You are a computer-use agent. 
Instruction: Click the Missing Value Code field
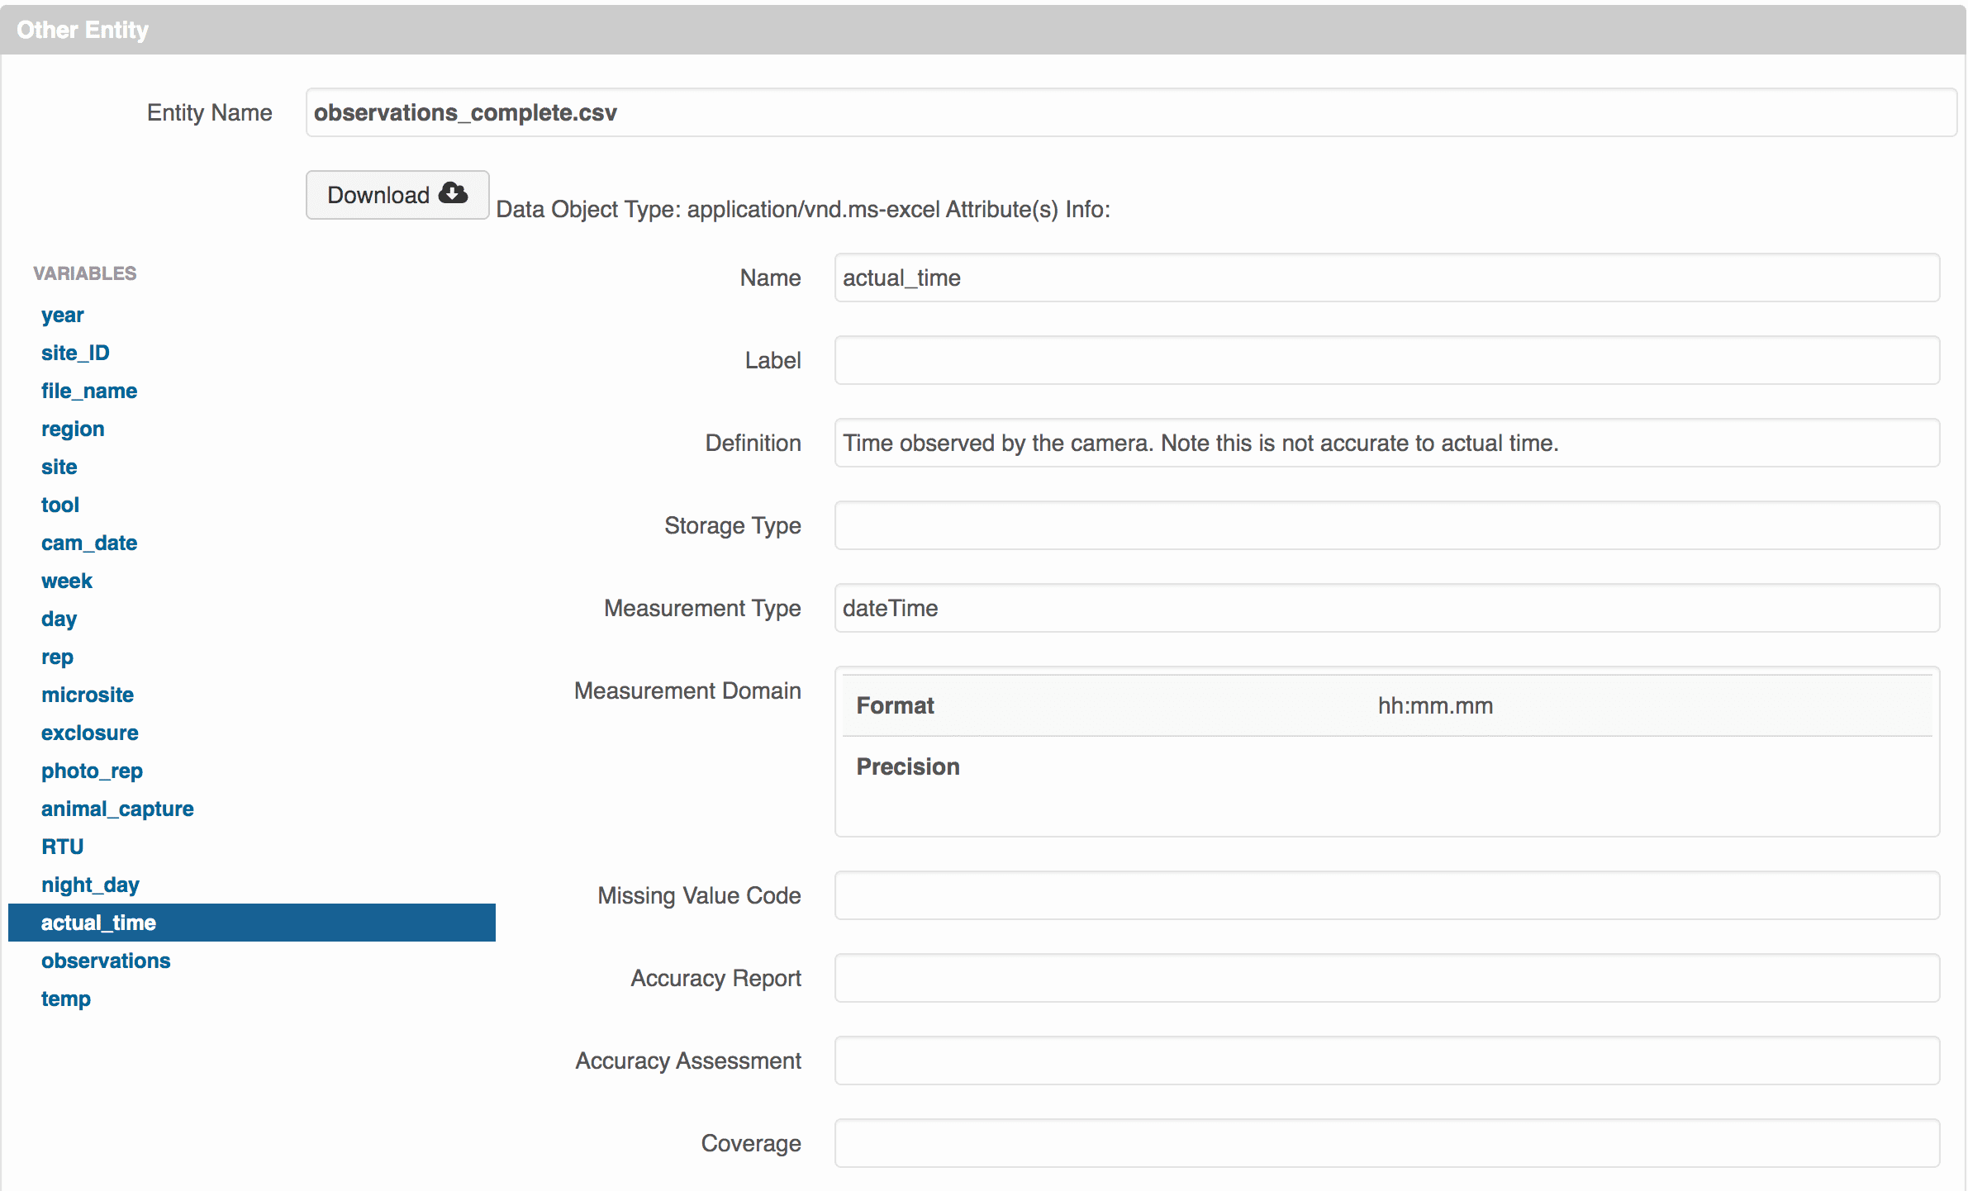[x=1386, y=895]
